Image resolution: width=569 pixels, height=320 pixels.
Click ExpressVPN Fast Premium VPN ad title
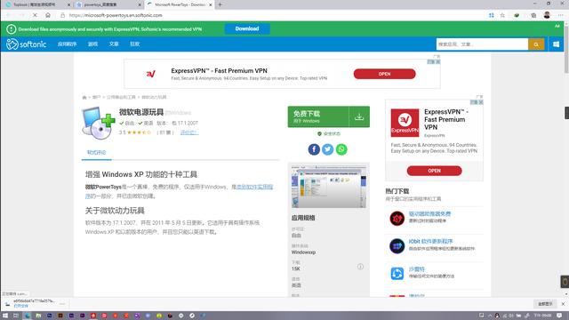(220, 71)
